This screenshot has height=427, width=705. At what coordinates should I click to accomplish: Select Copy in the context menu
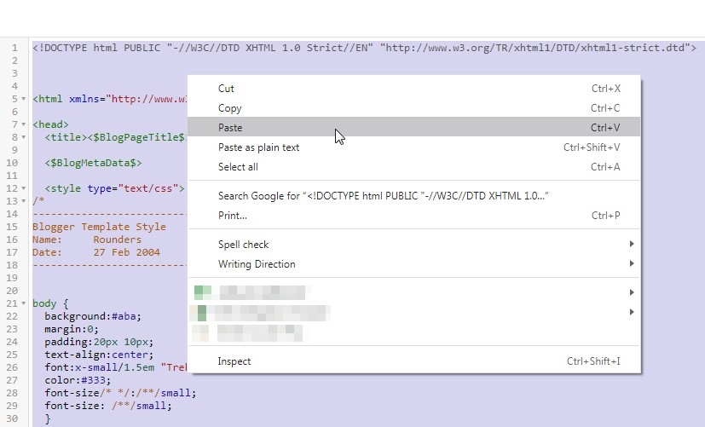(230, 108)
